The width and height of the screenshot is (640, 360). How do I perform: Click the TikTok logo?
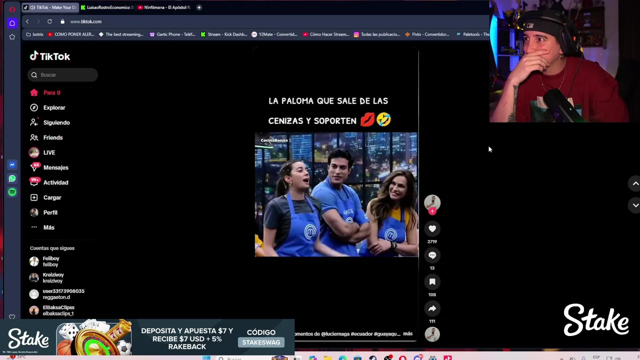point(50,56)
